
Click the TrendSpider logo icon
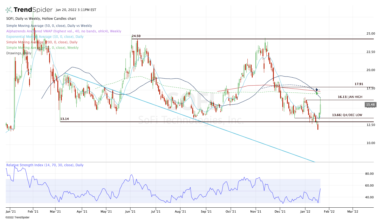point(9,10)
